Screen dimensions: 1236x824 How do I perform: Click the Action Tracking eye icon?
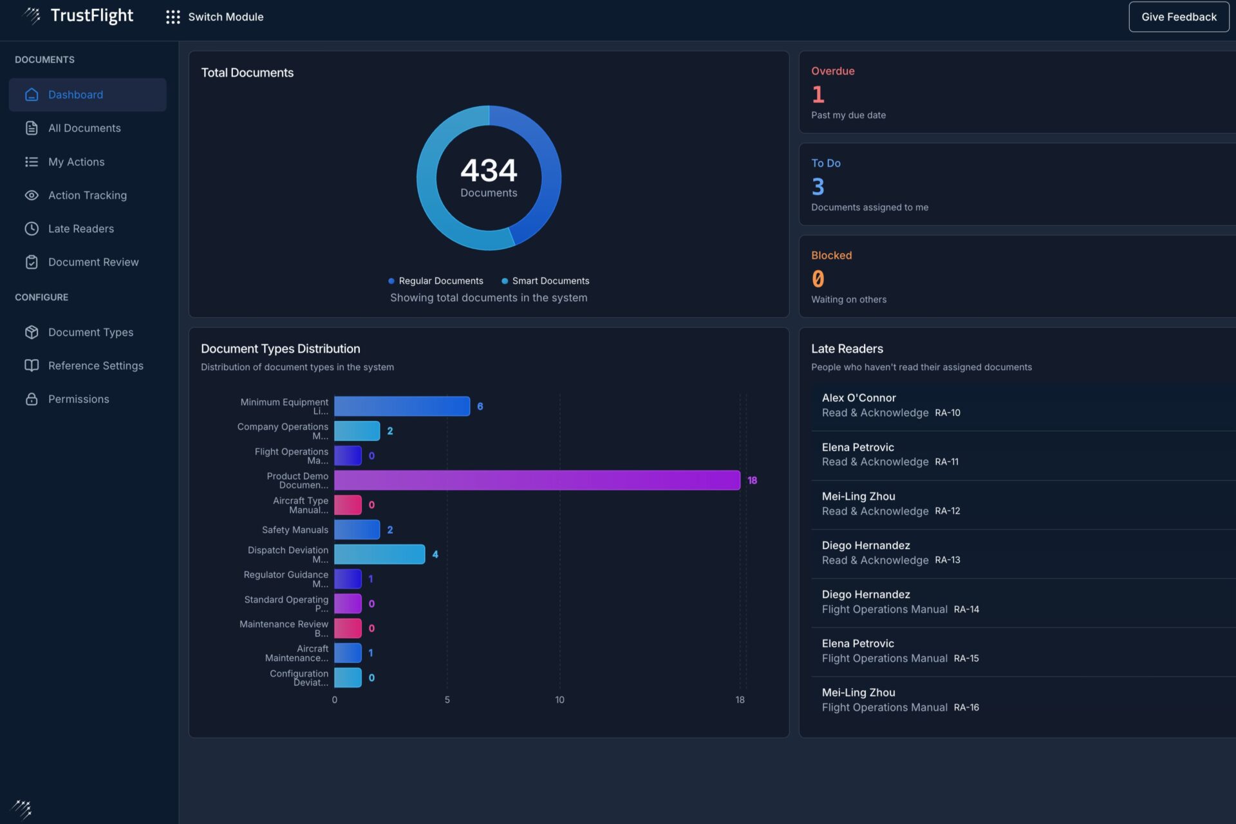coord(32,195)
